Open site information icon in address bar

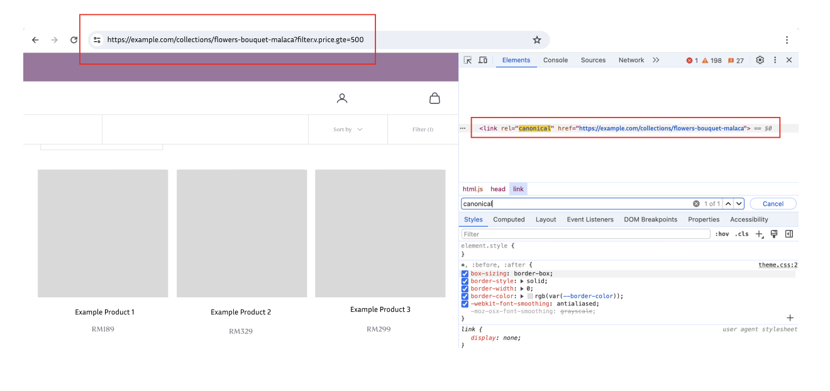97,40
